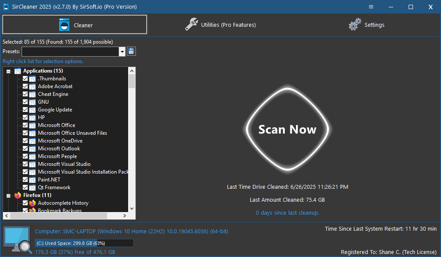Click the Microsoft Visual Studio checkbox

(25, 164)
